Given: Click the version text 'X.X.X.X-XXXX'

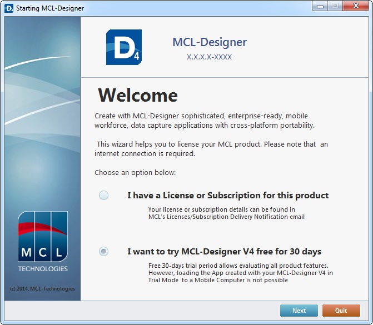Looking at the screenshot, I should pos(209,57).
